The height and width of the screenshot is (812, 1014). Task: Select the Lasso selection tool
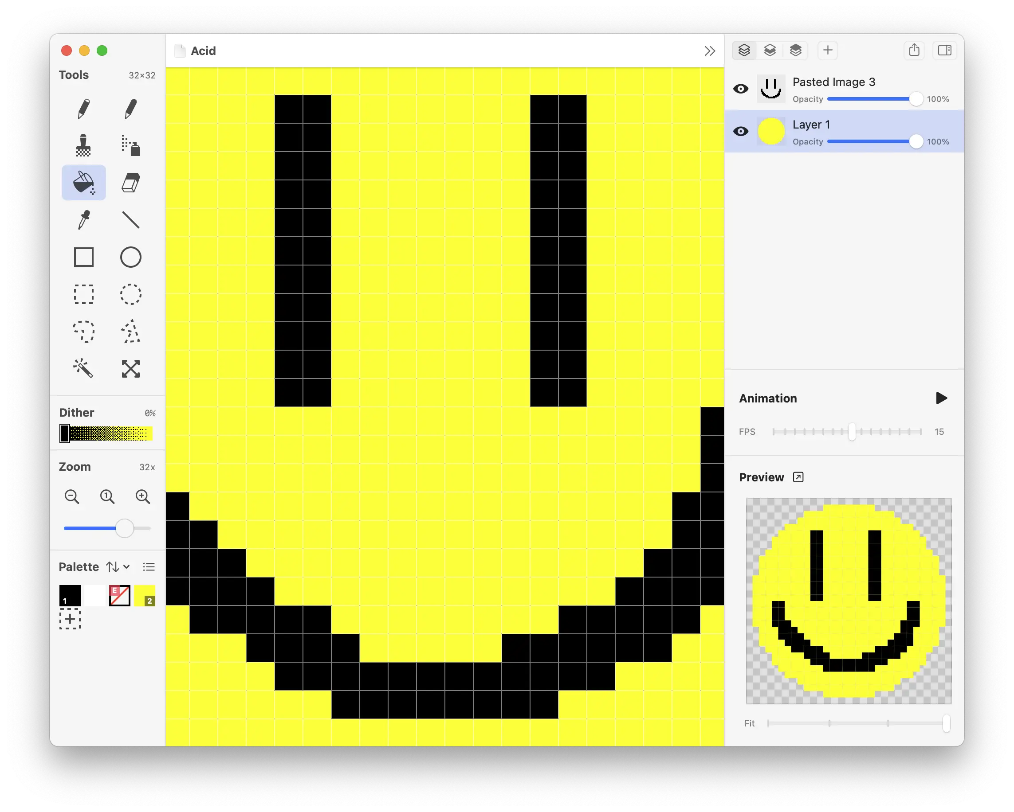tap(84, 332)
